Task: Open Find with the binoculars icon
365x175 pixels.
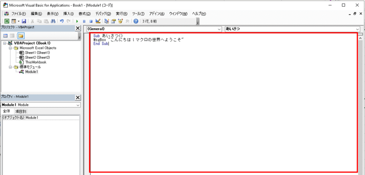Action: click(x=53, y=21)
